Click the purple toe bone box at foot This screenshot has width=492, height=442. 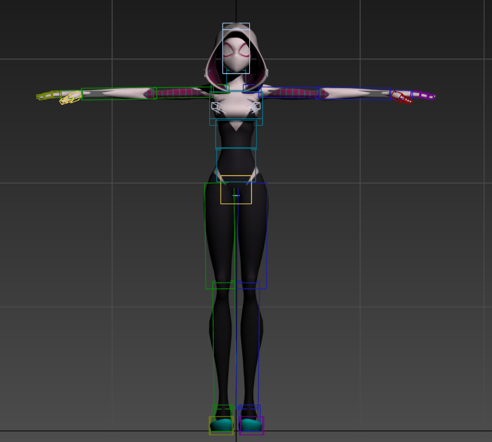pos(252,425)
